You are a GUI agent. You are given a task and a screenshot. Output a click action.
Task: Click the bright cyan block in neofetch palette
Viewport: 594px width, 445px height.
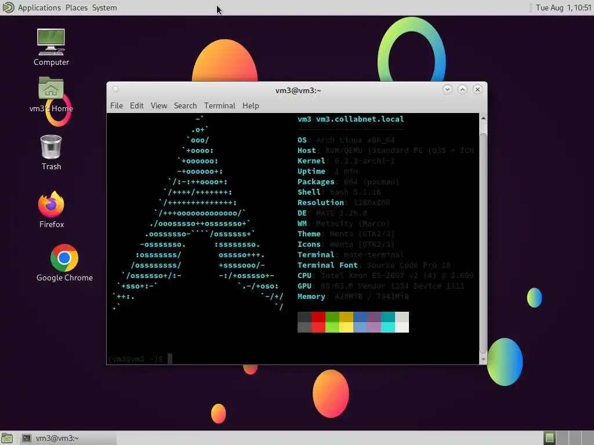point(388,327)
